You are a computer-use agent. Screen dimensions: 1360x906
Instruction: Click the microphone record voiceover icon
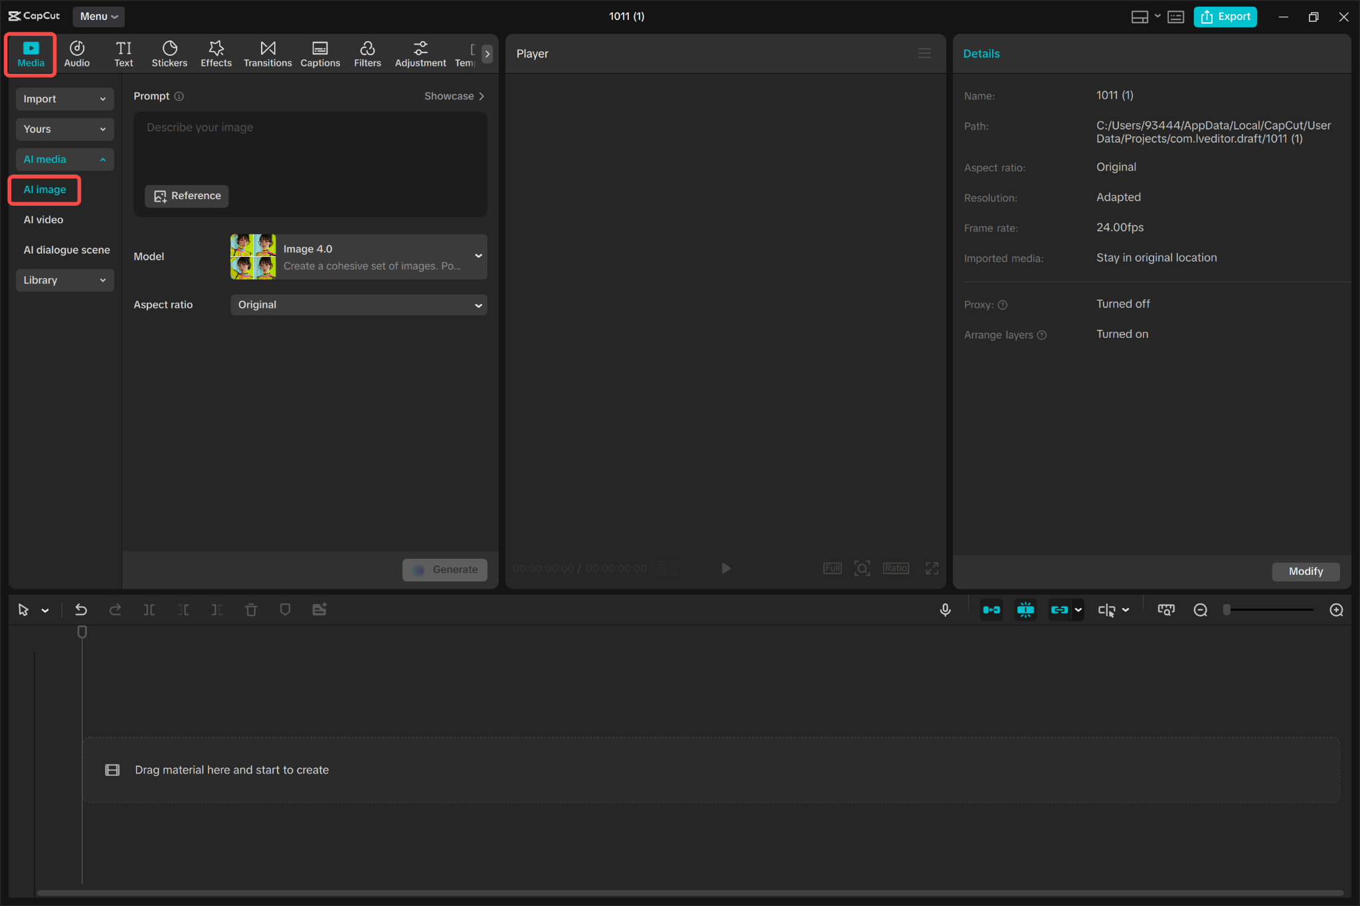(945, 609)
